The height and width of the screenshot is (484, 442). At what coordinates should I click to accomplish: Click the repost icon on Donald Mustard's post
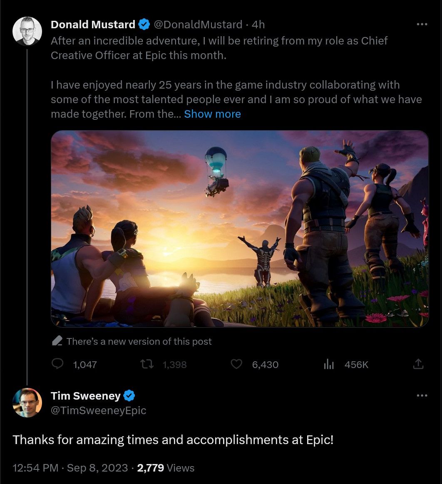click(147, 364)
